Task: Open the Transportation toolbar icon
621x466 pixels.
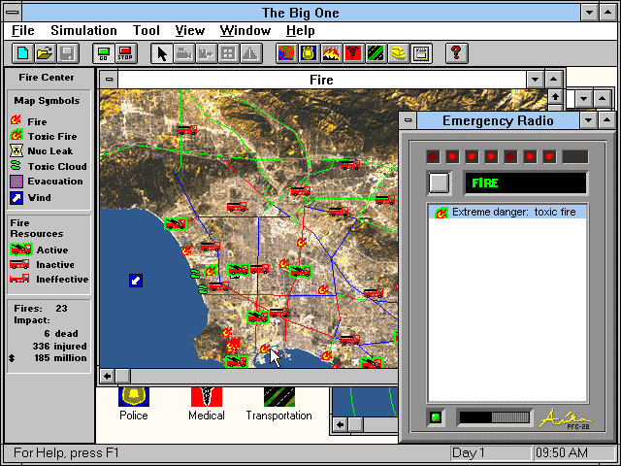Action: coord(376,53)
